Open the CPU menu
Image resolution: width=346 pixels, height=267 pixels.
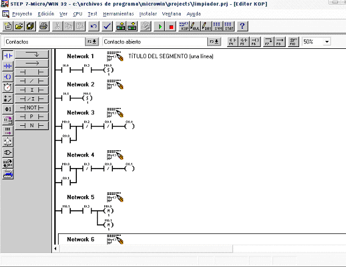(x=77, y=14)
